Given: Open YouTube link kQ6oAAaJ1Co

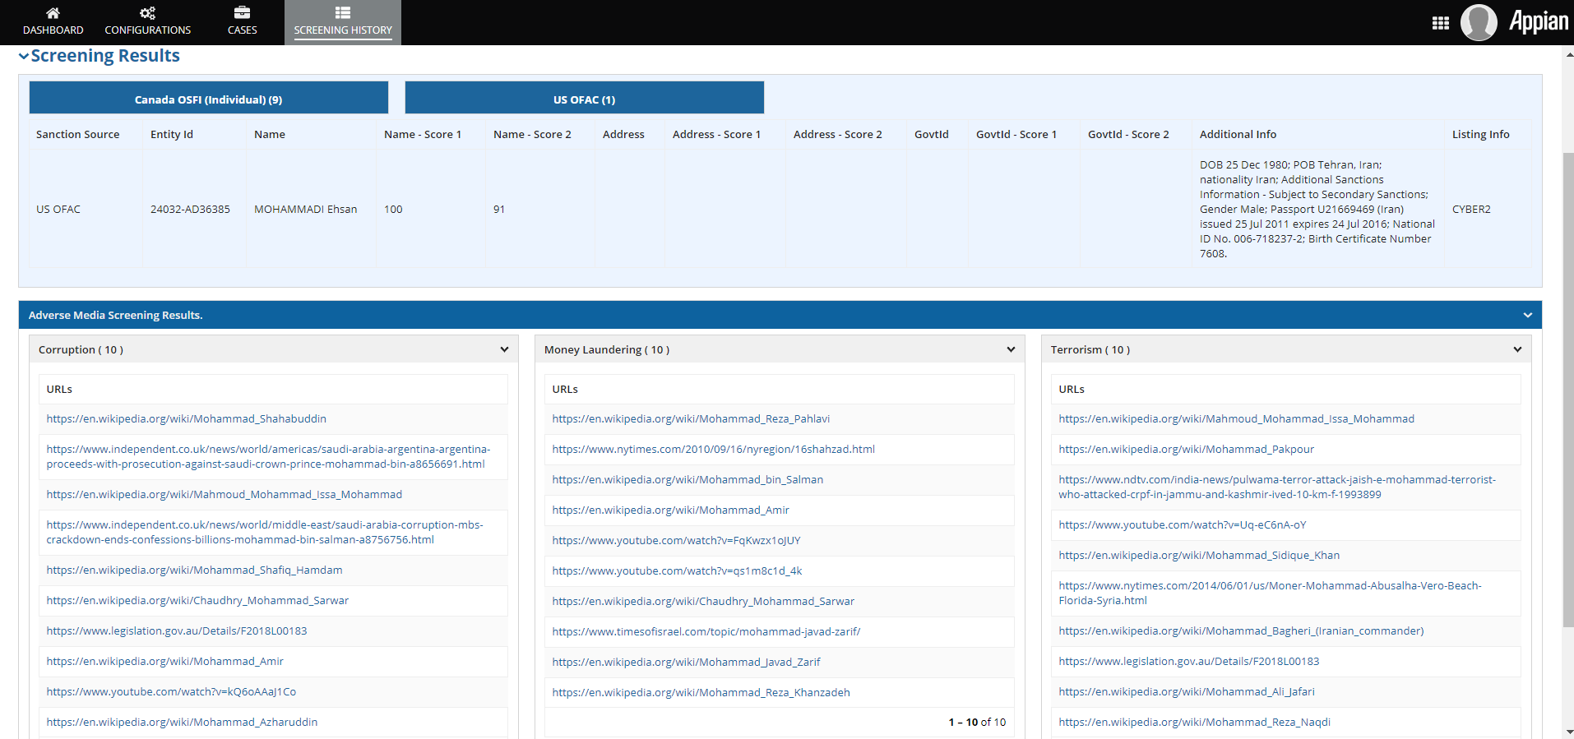Looking at the screenshot, I should click(x=171, y=691).
